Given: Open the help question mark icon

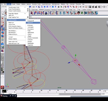Looking at the screenshot, I should click(56, 7).
